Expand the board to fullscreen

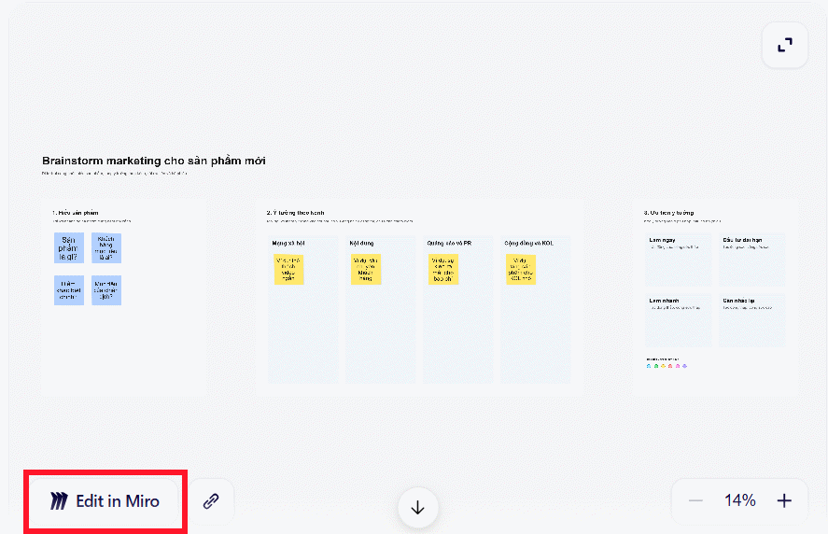click(x=785, y=46)
